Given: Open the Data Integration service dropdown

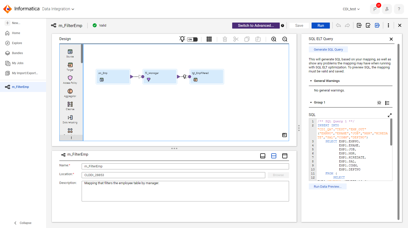Looking at the screenshot, I should pos(58,9).
